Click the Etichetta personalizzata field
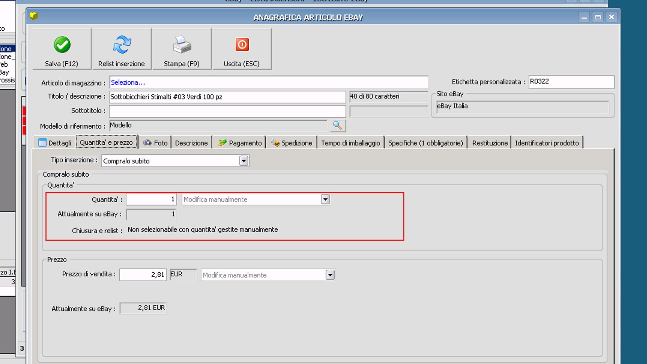 [571, 82]
